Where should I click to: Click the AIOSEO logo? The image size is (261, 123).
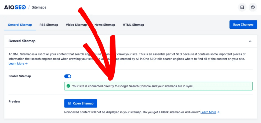[15, 7]
